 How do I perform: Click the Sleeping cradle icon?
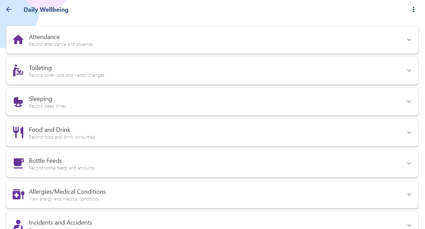point(18,102)
